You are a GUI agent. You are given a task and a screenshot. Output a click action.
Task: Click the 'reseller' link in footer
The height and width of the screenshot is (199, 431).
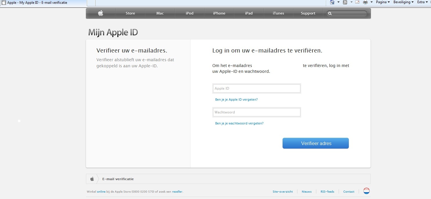(x=177, y=192)
